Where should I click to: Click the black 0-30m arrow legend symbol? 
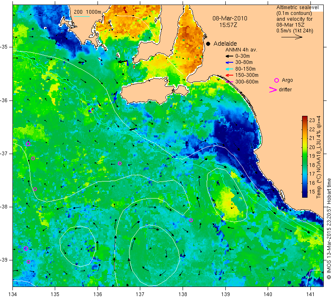[229, 56]
